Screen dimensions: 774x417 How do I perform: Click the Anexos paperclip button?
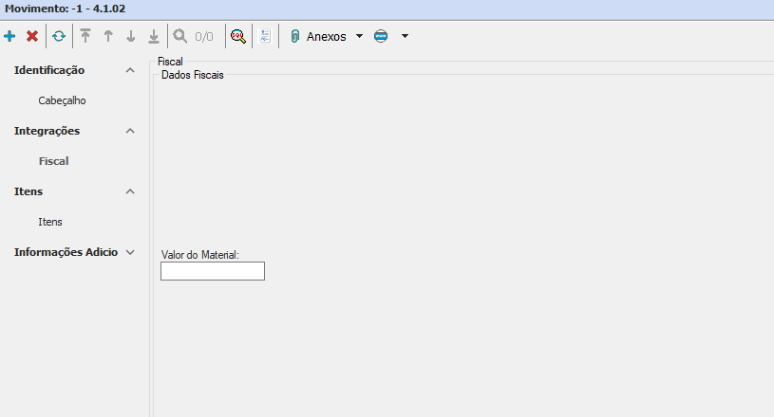point(319,36)
